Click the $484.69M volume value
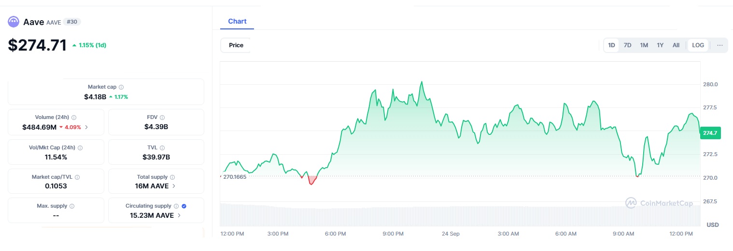The image size is (733, 251). [39, 127]
